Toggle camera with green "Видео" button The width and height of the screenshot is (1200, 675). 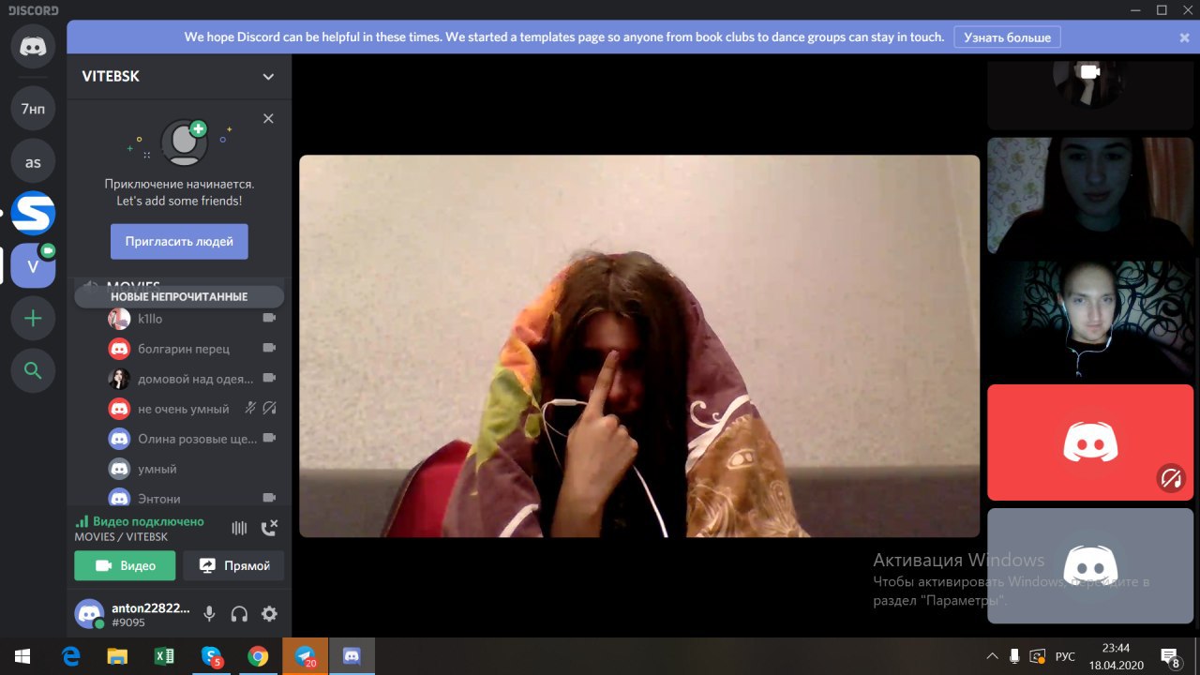[x=125, y=565]
